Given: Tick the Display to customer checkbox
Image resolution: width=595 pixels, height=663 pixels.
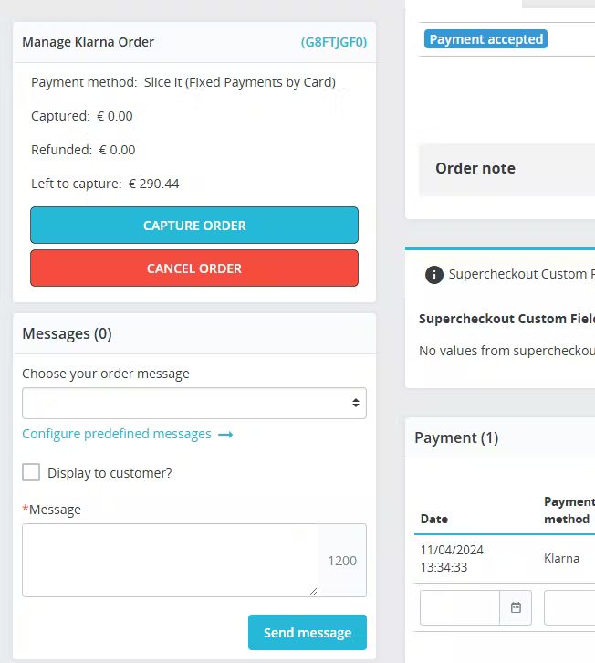Looking at the screenshot, I should [x=31, y=472].
